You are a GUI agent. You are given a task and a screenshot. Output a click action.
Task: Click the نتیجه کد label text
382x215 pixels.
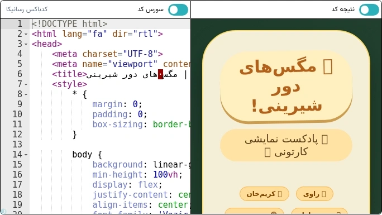[343, 9]
